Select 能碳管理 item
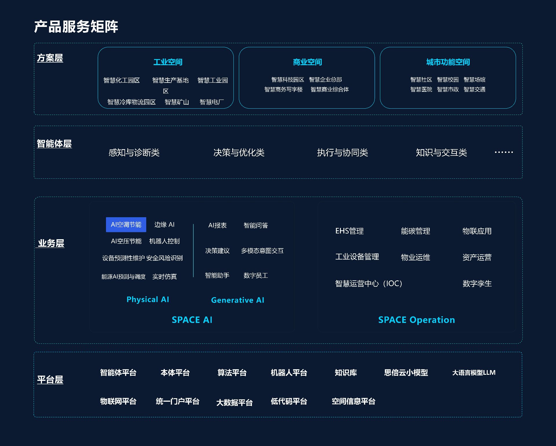The image size is (556, 446). point(415,231)
